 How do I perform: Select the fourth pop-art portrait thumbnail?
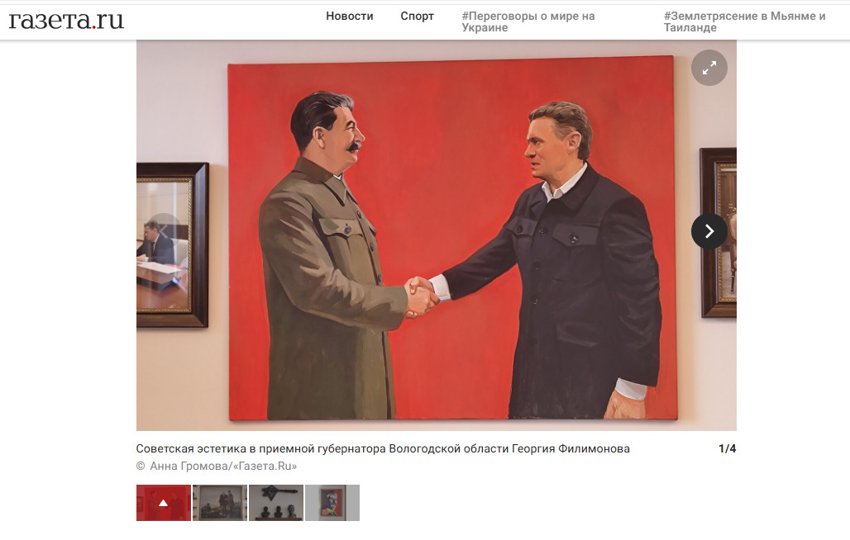pos(332,503)
